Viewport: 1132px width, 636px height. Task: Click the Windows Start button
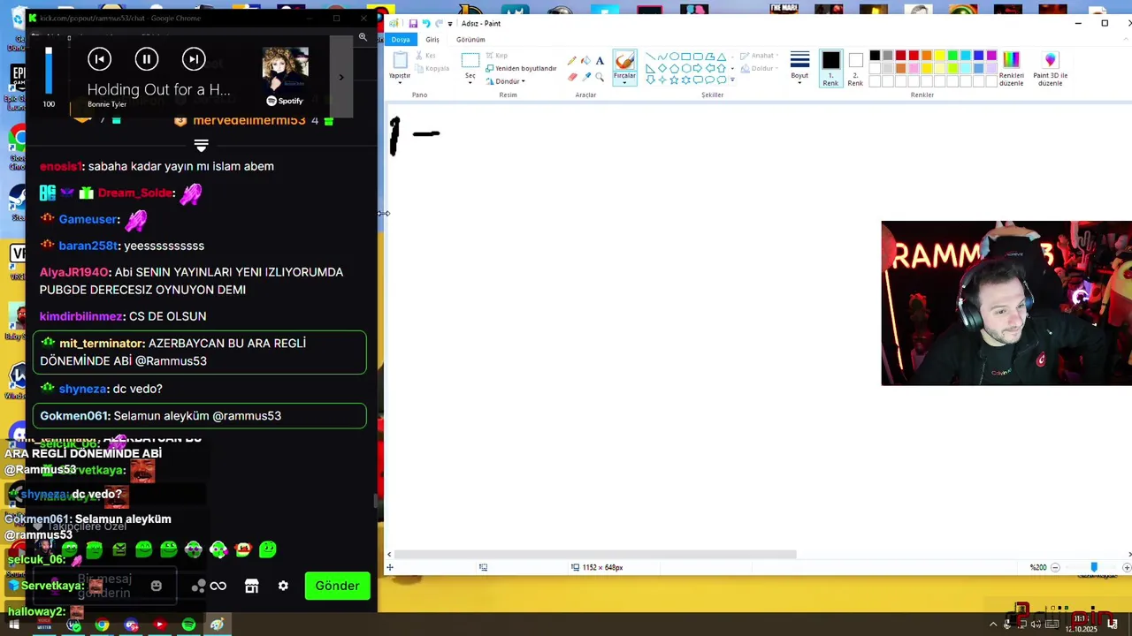point(14,625)
